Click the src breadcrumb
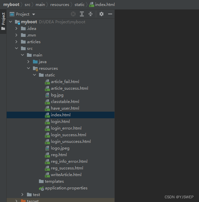 tap(28, 5)
